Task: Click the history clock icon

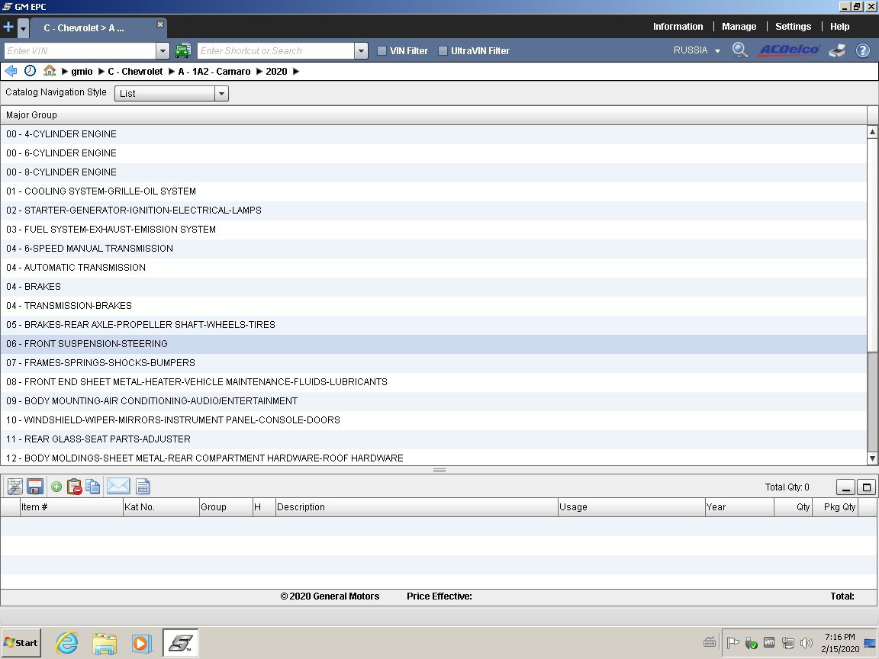Action: [x=31, y=71]
